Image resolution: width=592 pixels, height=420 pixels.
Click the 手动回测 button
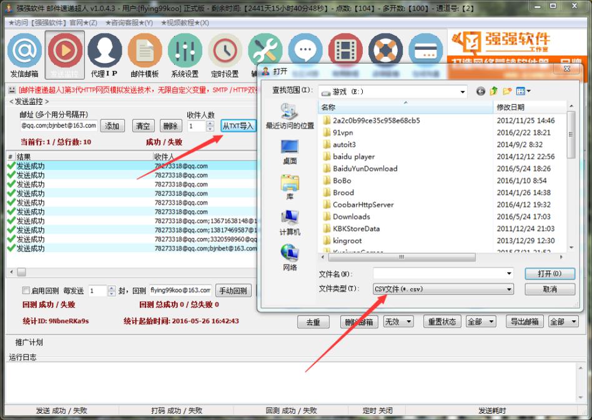[233, 291]
